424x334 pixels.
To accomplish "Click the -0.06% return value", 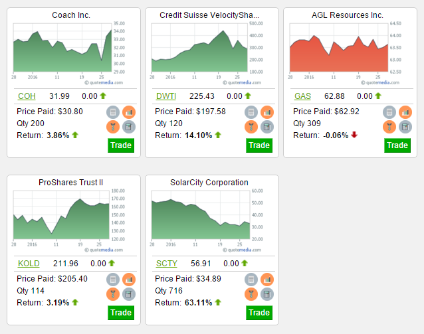I will 336,135.
